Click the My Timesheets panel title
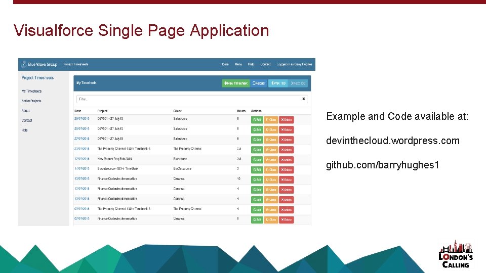 click(x=87, y=83)
